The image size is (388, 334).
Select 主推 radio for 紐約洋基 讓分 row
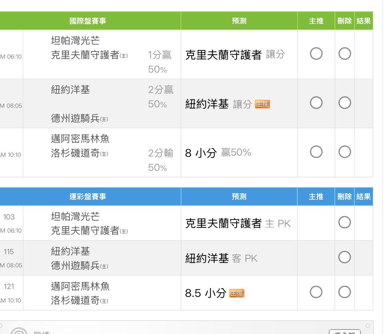pyautogui.click(x=316, y=103)
